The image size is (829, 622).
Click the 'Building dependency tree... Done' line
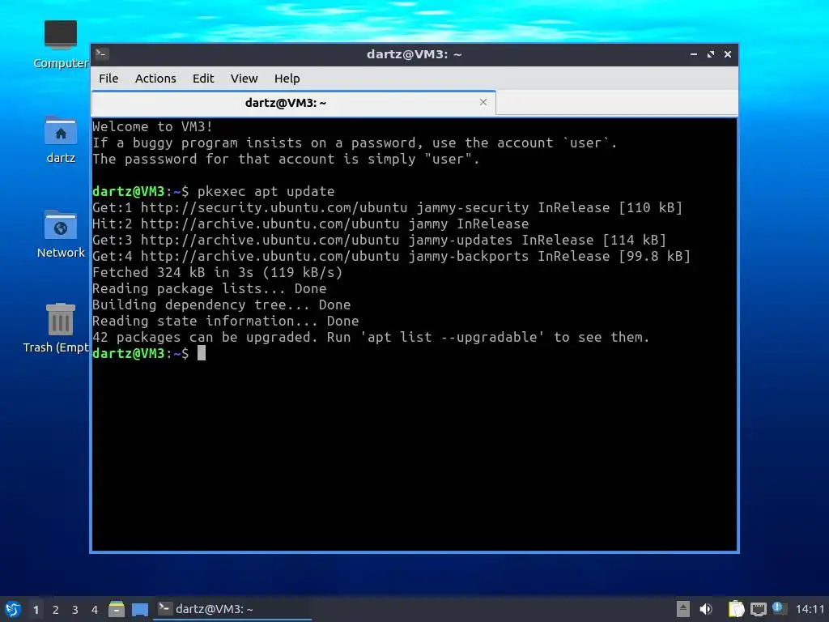(x=222, y=305)
